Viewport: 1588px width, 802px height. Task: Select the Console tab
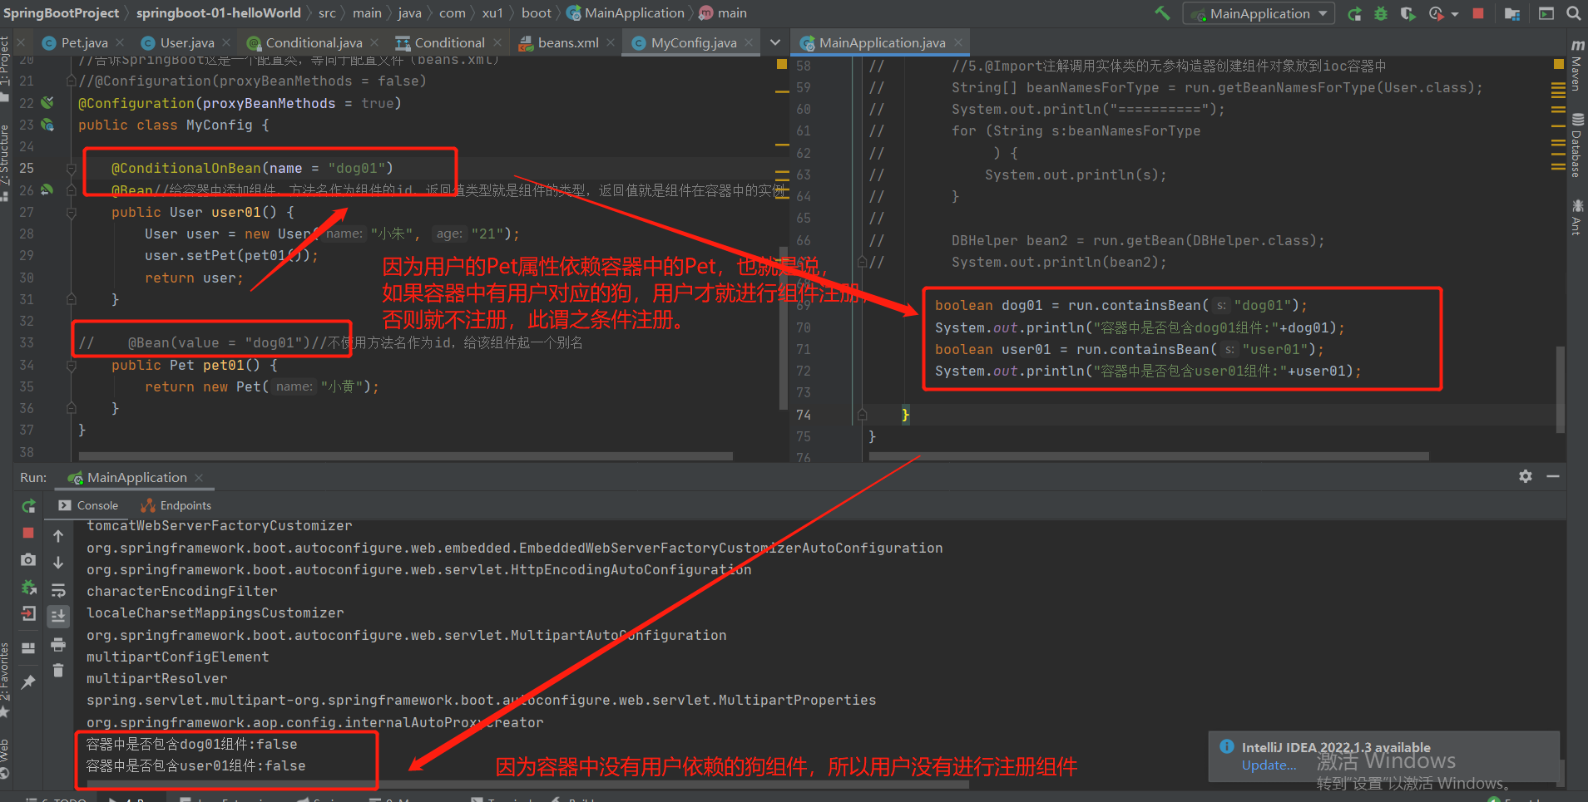[x=89, y=505]
